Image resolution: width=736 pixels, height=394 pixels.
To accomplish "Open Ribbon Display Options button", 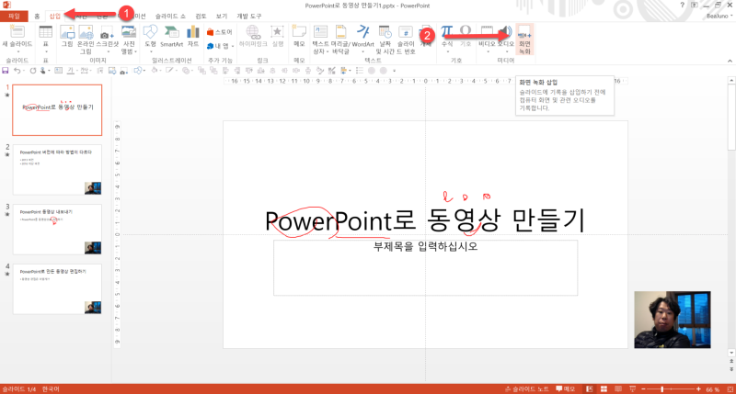I will (695, 6).
